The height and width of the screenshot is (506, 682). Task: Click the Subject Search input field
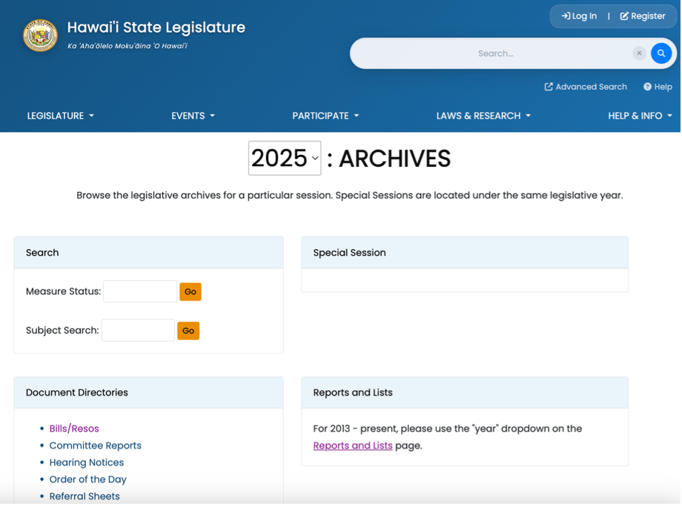click(x=138, y=330)
